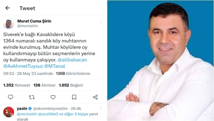Retweet using the arrows icon
This screenshot has width=214, height=121.
[32, 97]
